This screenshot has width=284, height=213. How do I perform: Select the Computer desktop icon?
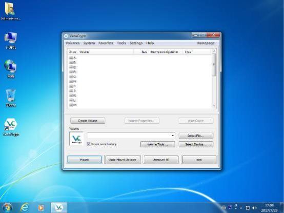(11, 40)
